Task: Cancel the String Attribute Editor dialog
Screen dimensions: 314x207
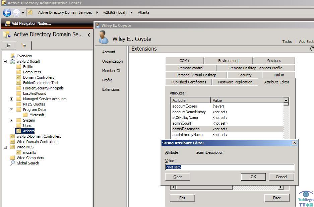Action: tap(281, 177)
